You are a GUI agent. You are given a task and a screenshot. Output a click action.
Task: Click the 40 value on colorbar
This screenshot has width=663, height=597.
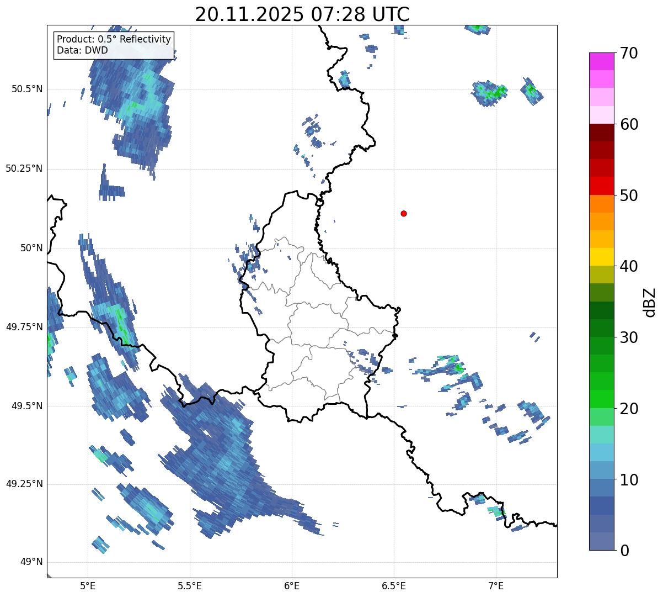pyautogui.click(x=628, y=266)
